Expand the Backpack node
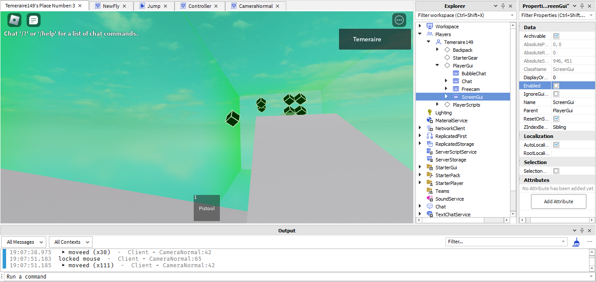 click(437, 50)
